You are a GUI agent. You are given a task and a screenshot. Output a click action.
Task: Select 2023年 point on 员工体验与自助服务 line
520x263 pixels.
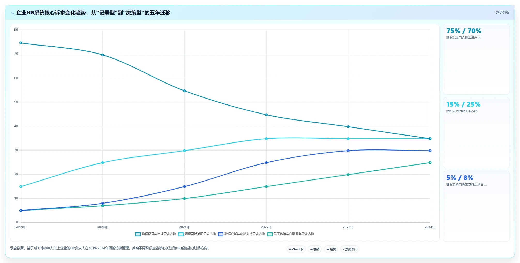348,175
